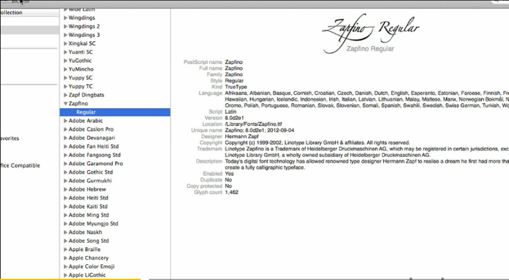Open the Favorites collection in the sidebar
The height and width of the screenshot is (280, 509).
10,138
